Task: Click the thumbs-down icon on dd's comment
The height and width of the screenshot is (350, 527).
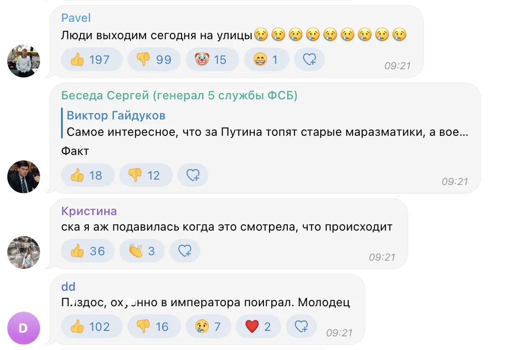Action: (154, 326)
